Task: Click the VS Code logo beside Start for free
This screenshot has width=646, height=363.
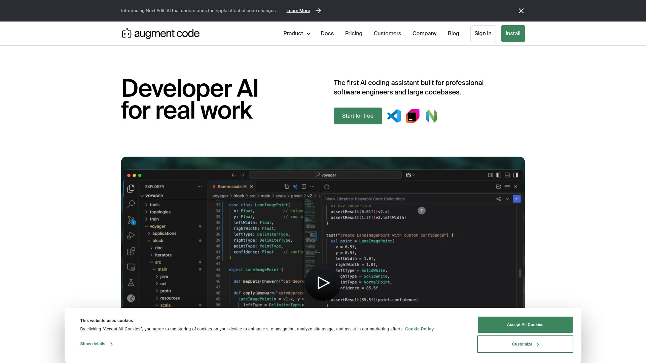Action: (x=394, y=116)
